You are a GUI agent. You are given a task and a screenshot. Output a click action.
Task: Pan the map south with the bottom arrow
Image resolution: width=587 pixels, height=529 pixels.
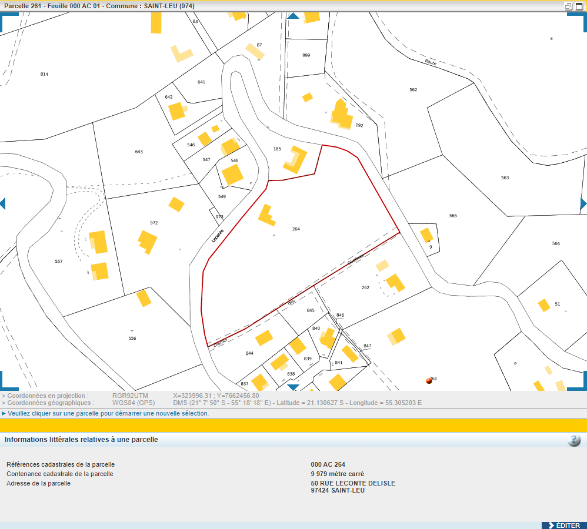(x=293, y=387)
